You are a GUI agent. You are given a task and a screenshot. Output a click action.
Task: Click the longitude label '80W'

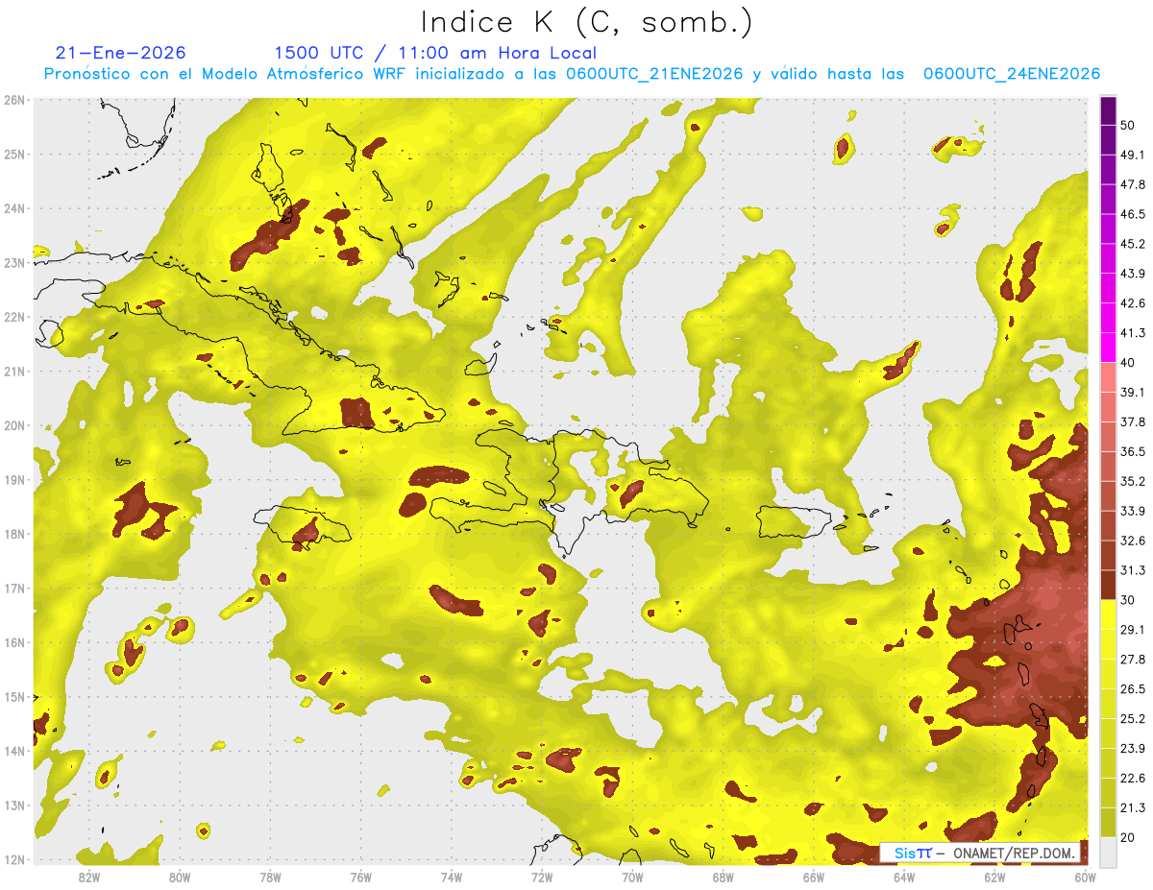tap(180, 876)
